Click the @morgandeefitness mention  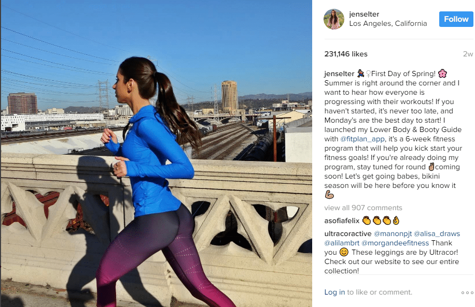point(395,243)
